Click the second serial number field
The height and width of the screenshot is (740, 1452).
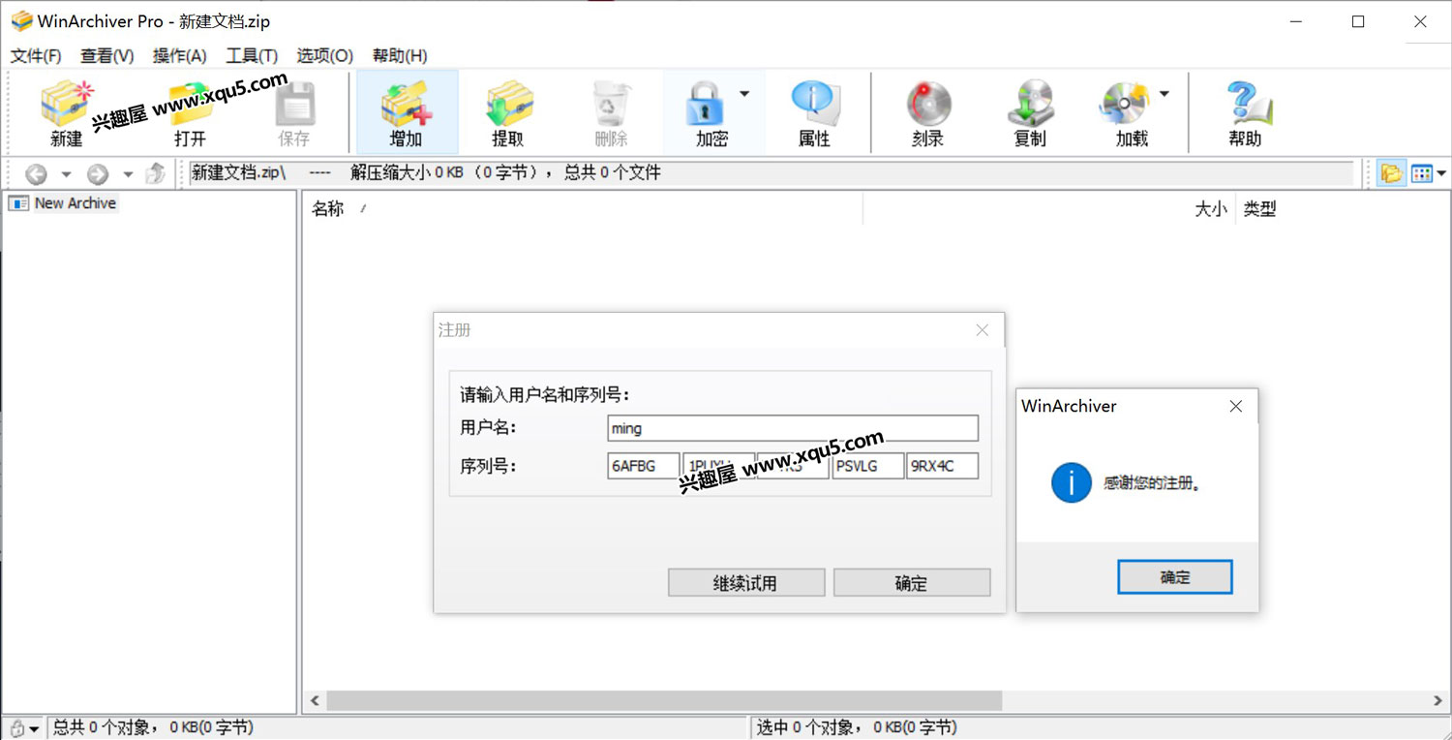pyautogui.click(x=718, y=466)
